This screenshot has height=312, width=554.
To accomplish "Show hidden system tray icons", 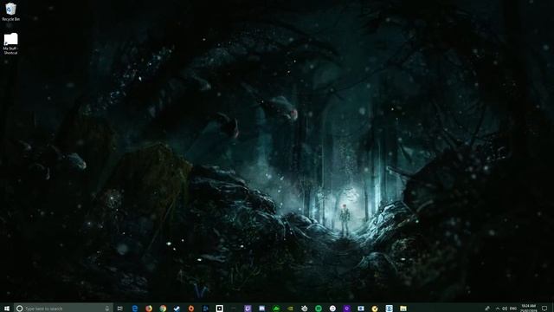I will point(498,309).
